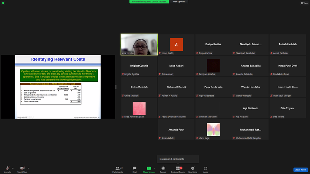Open the View layout menu
310x174 pixels.
[x=304, y=3]
